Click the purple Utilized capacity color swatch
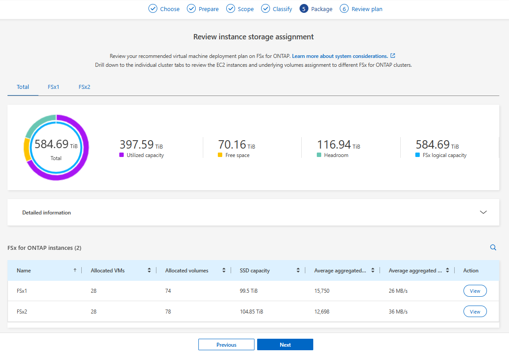The image size is (509, 352). click(x=122, y=155)
